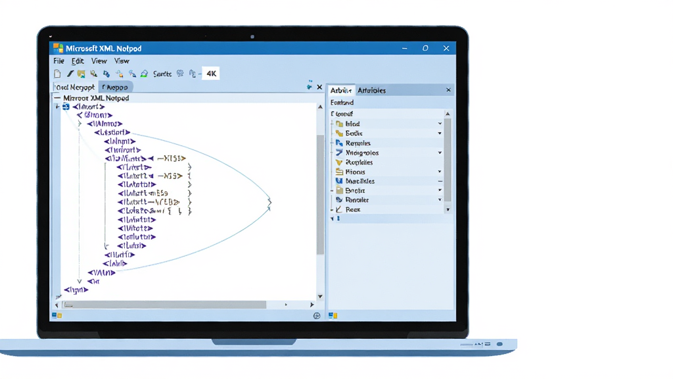The height and width of the screenshot is (379, 673).
Task: Open the dropdown arrow on the Evoite row
Action: [x=440, y=190]
